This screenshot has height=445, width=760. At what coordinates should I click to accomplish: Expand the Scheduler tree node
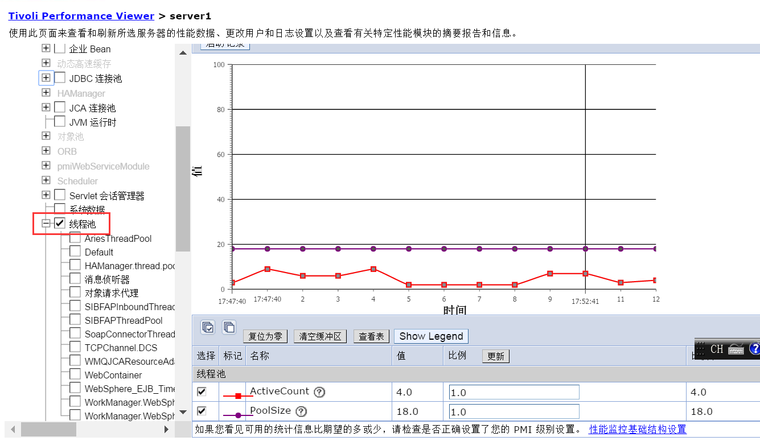click(46, 180)
